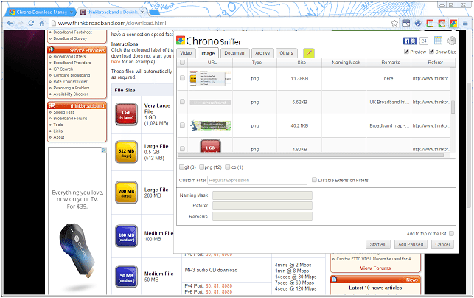The image size is (474, 298).
Task: Toggle the Preview checkbox
Action: [x=407, y=52]
